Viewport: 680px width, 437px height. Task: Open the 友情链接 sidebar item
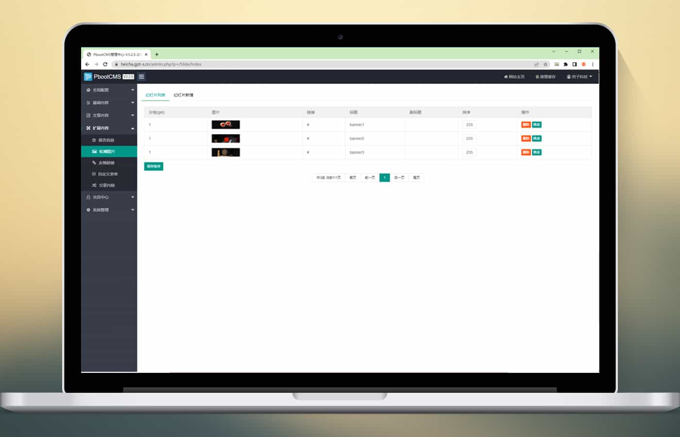coord(109,163)
